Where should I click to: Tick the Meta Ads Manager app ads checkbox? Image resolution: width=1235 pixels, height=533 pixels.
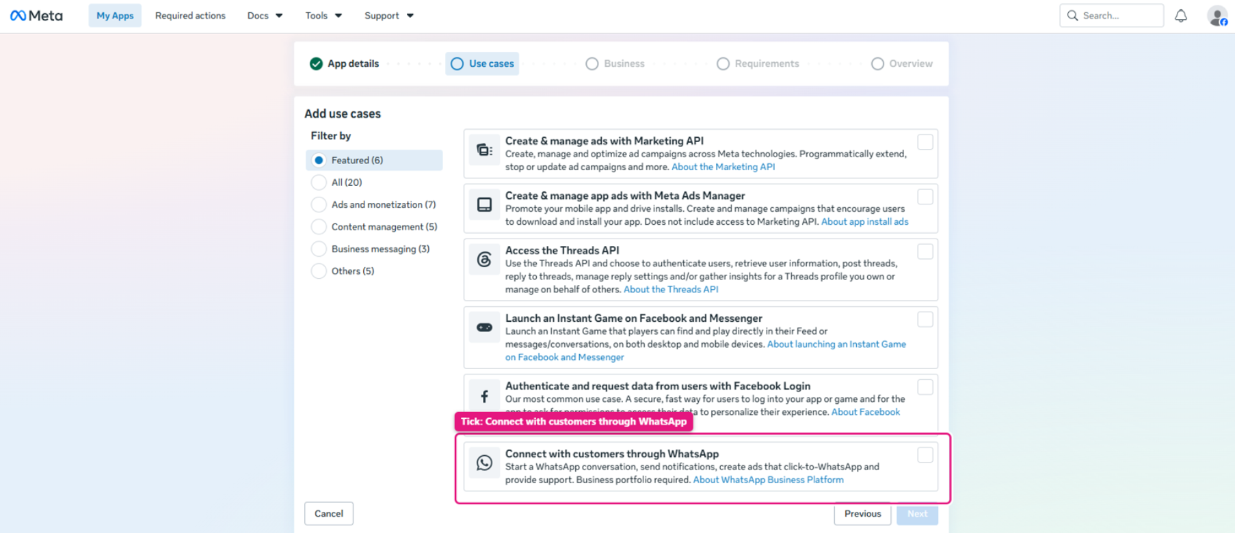click(925, 197)
